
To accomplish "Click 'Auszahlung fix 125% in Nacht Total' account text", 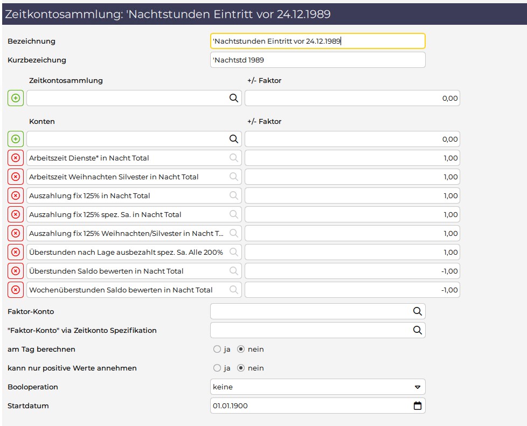I will [89, 195].
